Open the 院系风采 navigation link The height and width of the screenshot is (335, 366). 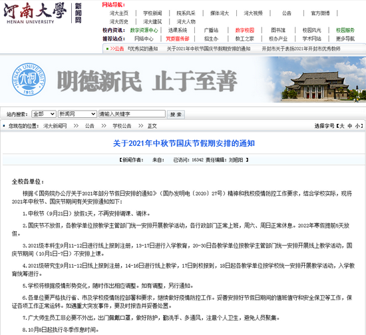186,13
